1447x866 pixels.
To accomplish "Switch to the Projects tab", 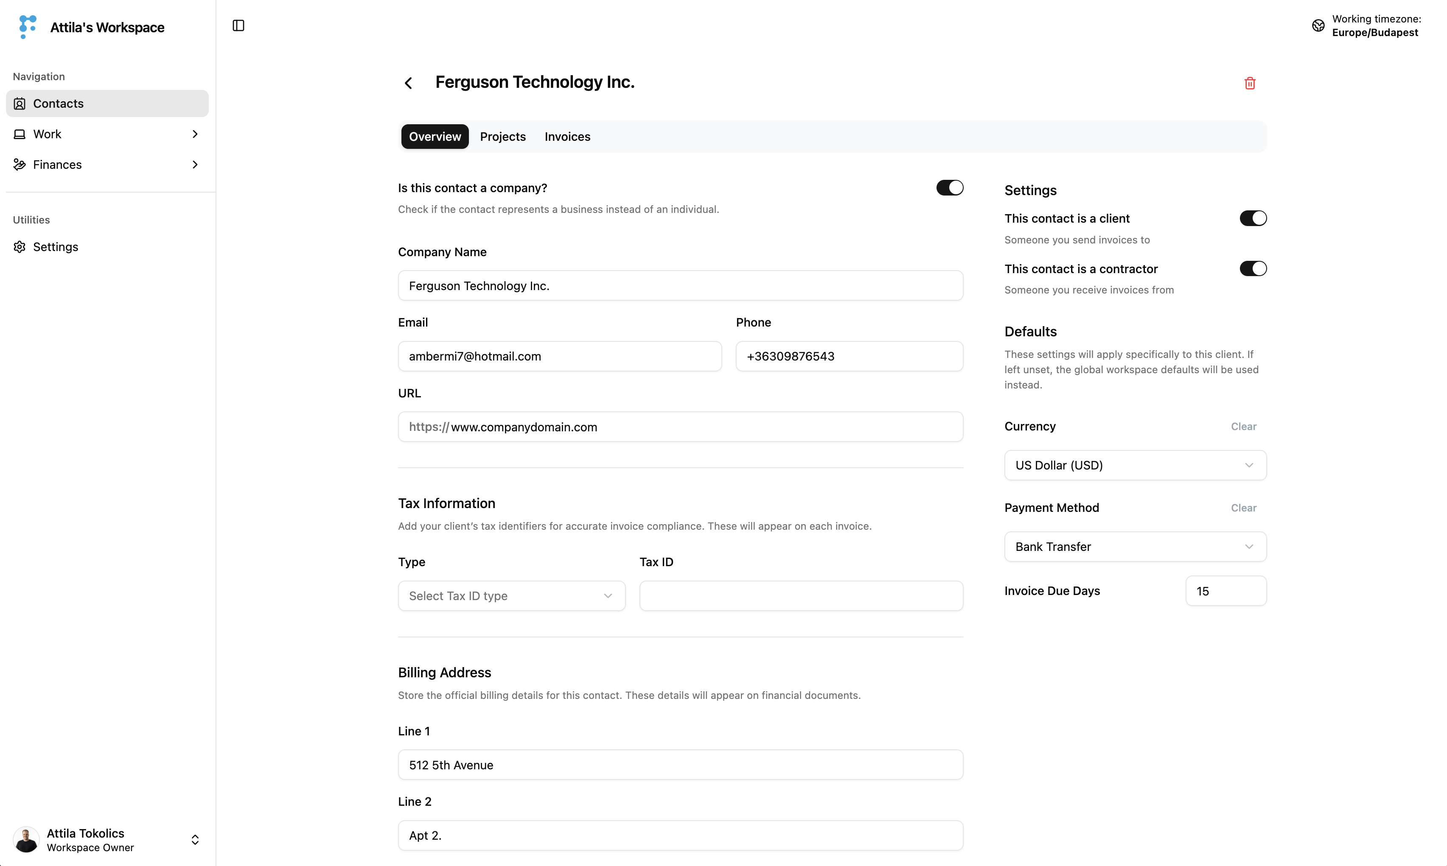I will 502,137.
